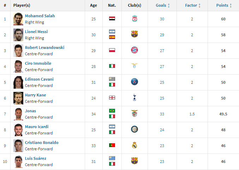Click Cristiano Ronaldo's portrait thumbnail
239x170 pixels.
pyautogui.click(x=18, y=145)
